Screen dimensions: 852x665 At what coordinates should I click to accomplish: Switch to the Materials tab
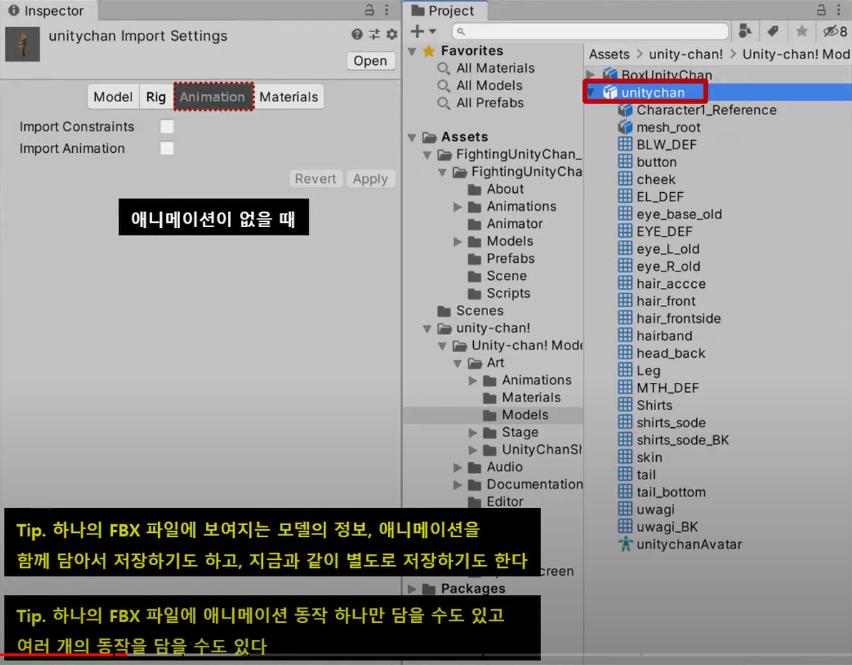289,96
